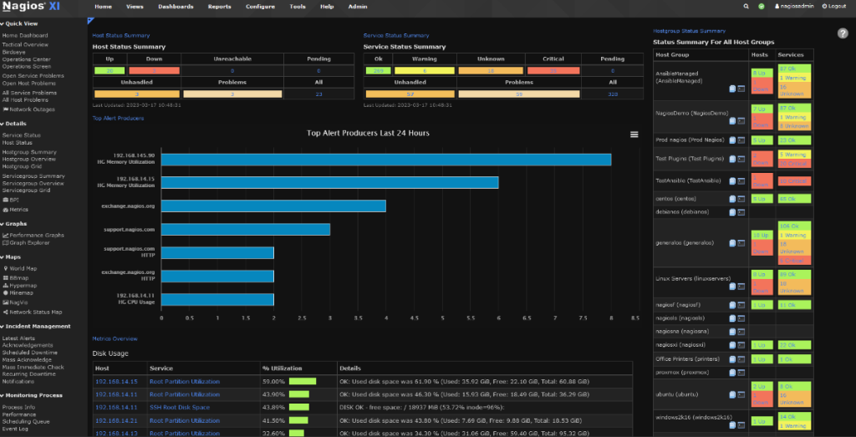
Task: Click command terminal icon for windows2k16 group
Action: [x=741, y=425]
